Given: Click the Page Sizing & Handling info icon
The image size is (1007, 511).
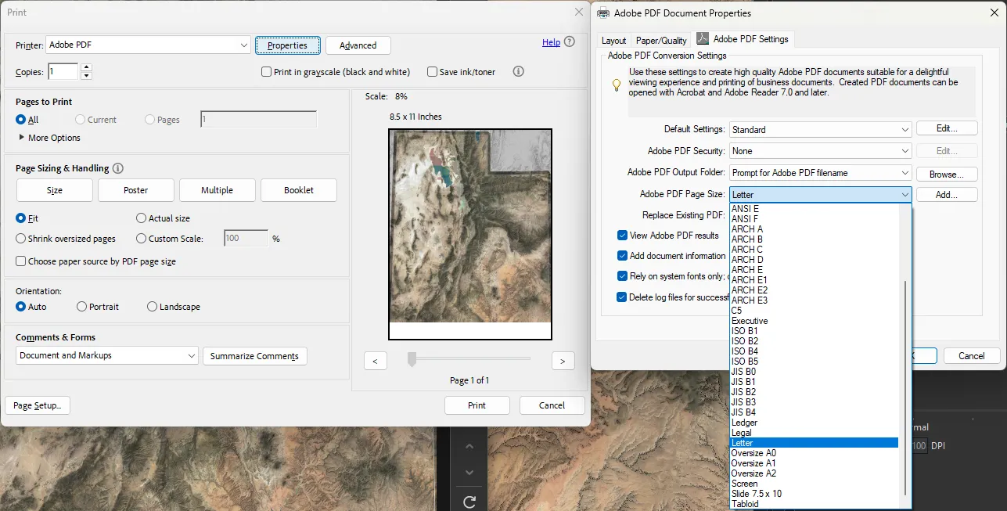Looking at the screenshot, I should [x=118, y=168].
